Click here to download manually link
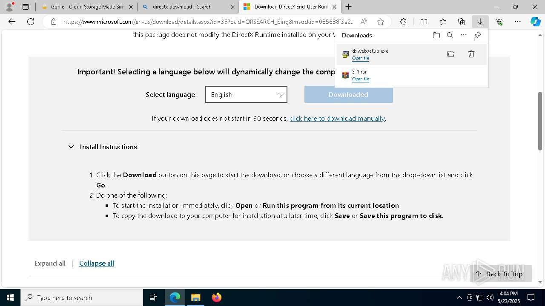 pyautogui.click(x=337, y=118)
